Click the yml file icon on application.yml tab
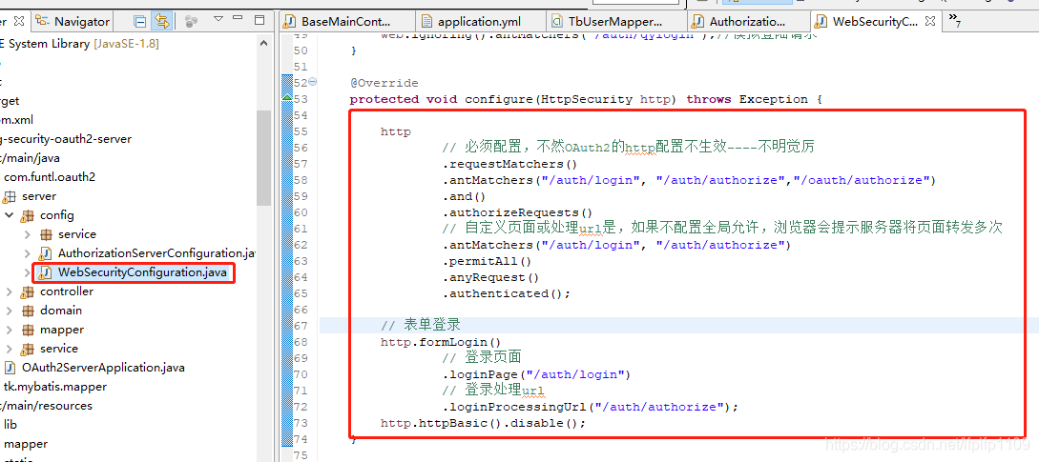 pyautogui.click(x=426, y=21)
